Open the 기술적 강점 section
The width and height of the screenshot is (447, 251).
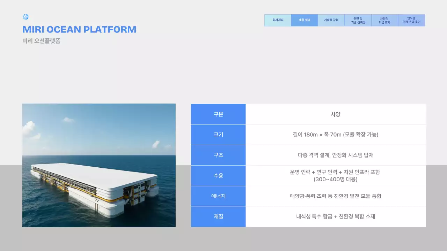pos(331,20)
